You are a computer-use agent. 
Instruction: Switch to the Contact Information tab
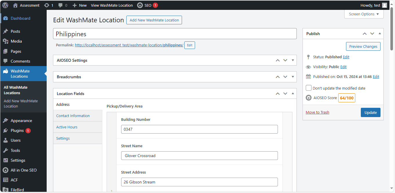(x=73, y=116)
